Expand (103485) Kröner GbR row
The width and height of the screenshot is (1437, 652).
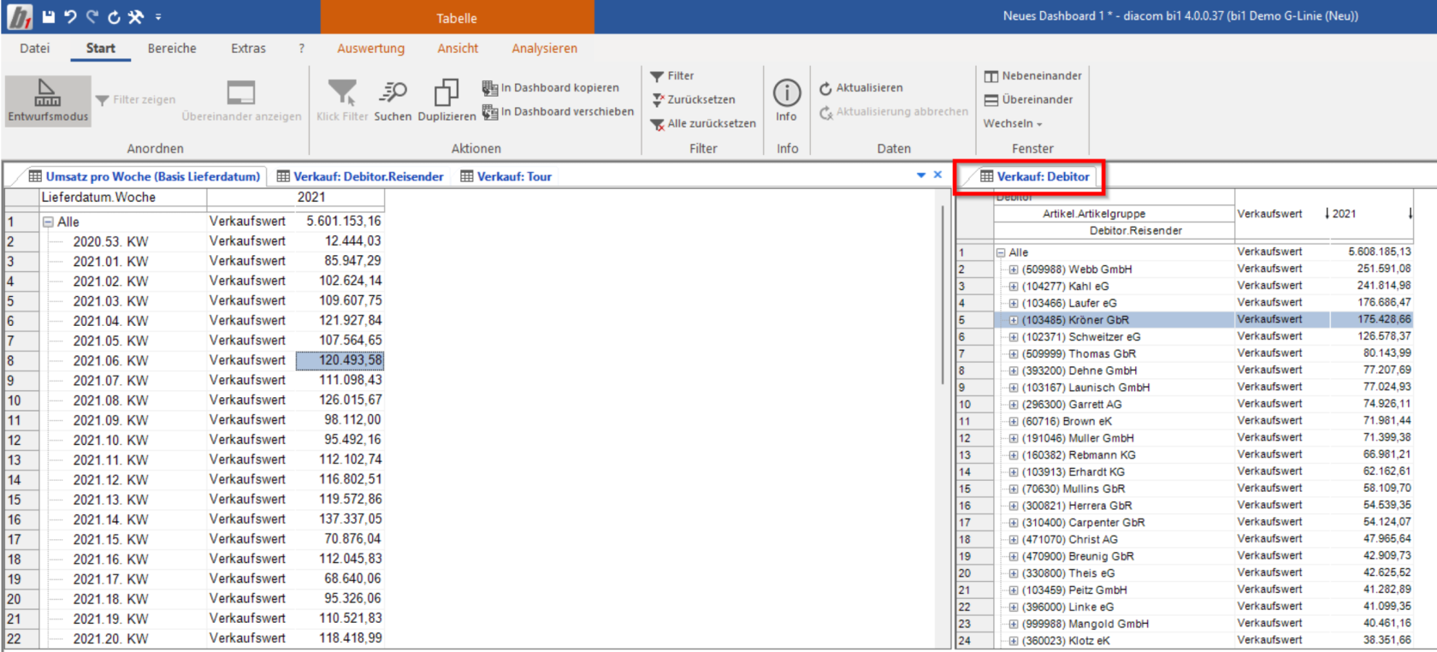pos(1014,320)
